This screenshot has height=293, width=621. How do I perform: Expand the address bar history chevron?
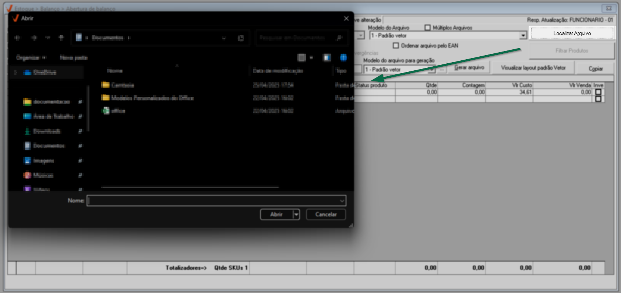pos(224,38)
